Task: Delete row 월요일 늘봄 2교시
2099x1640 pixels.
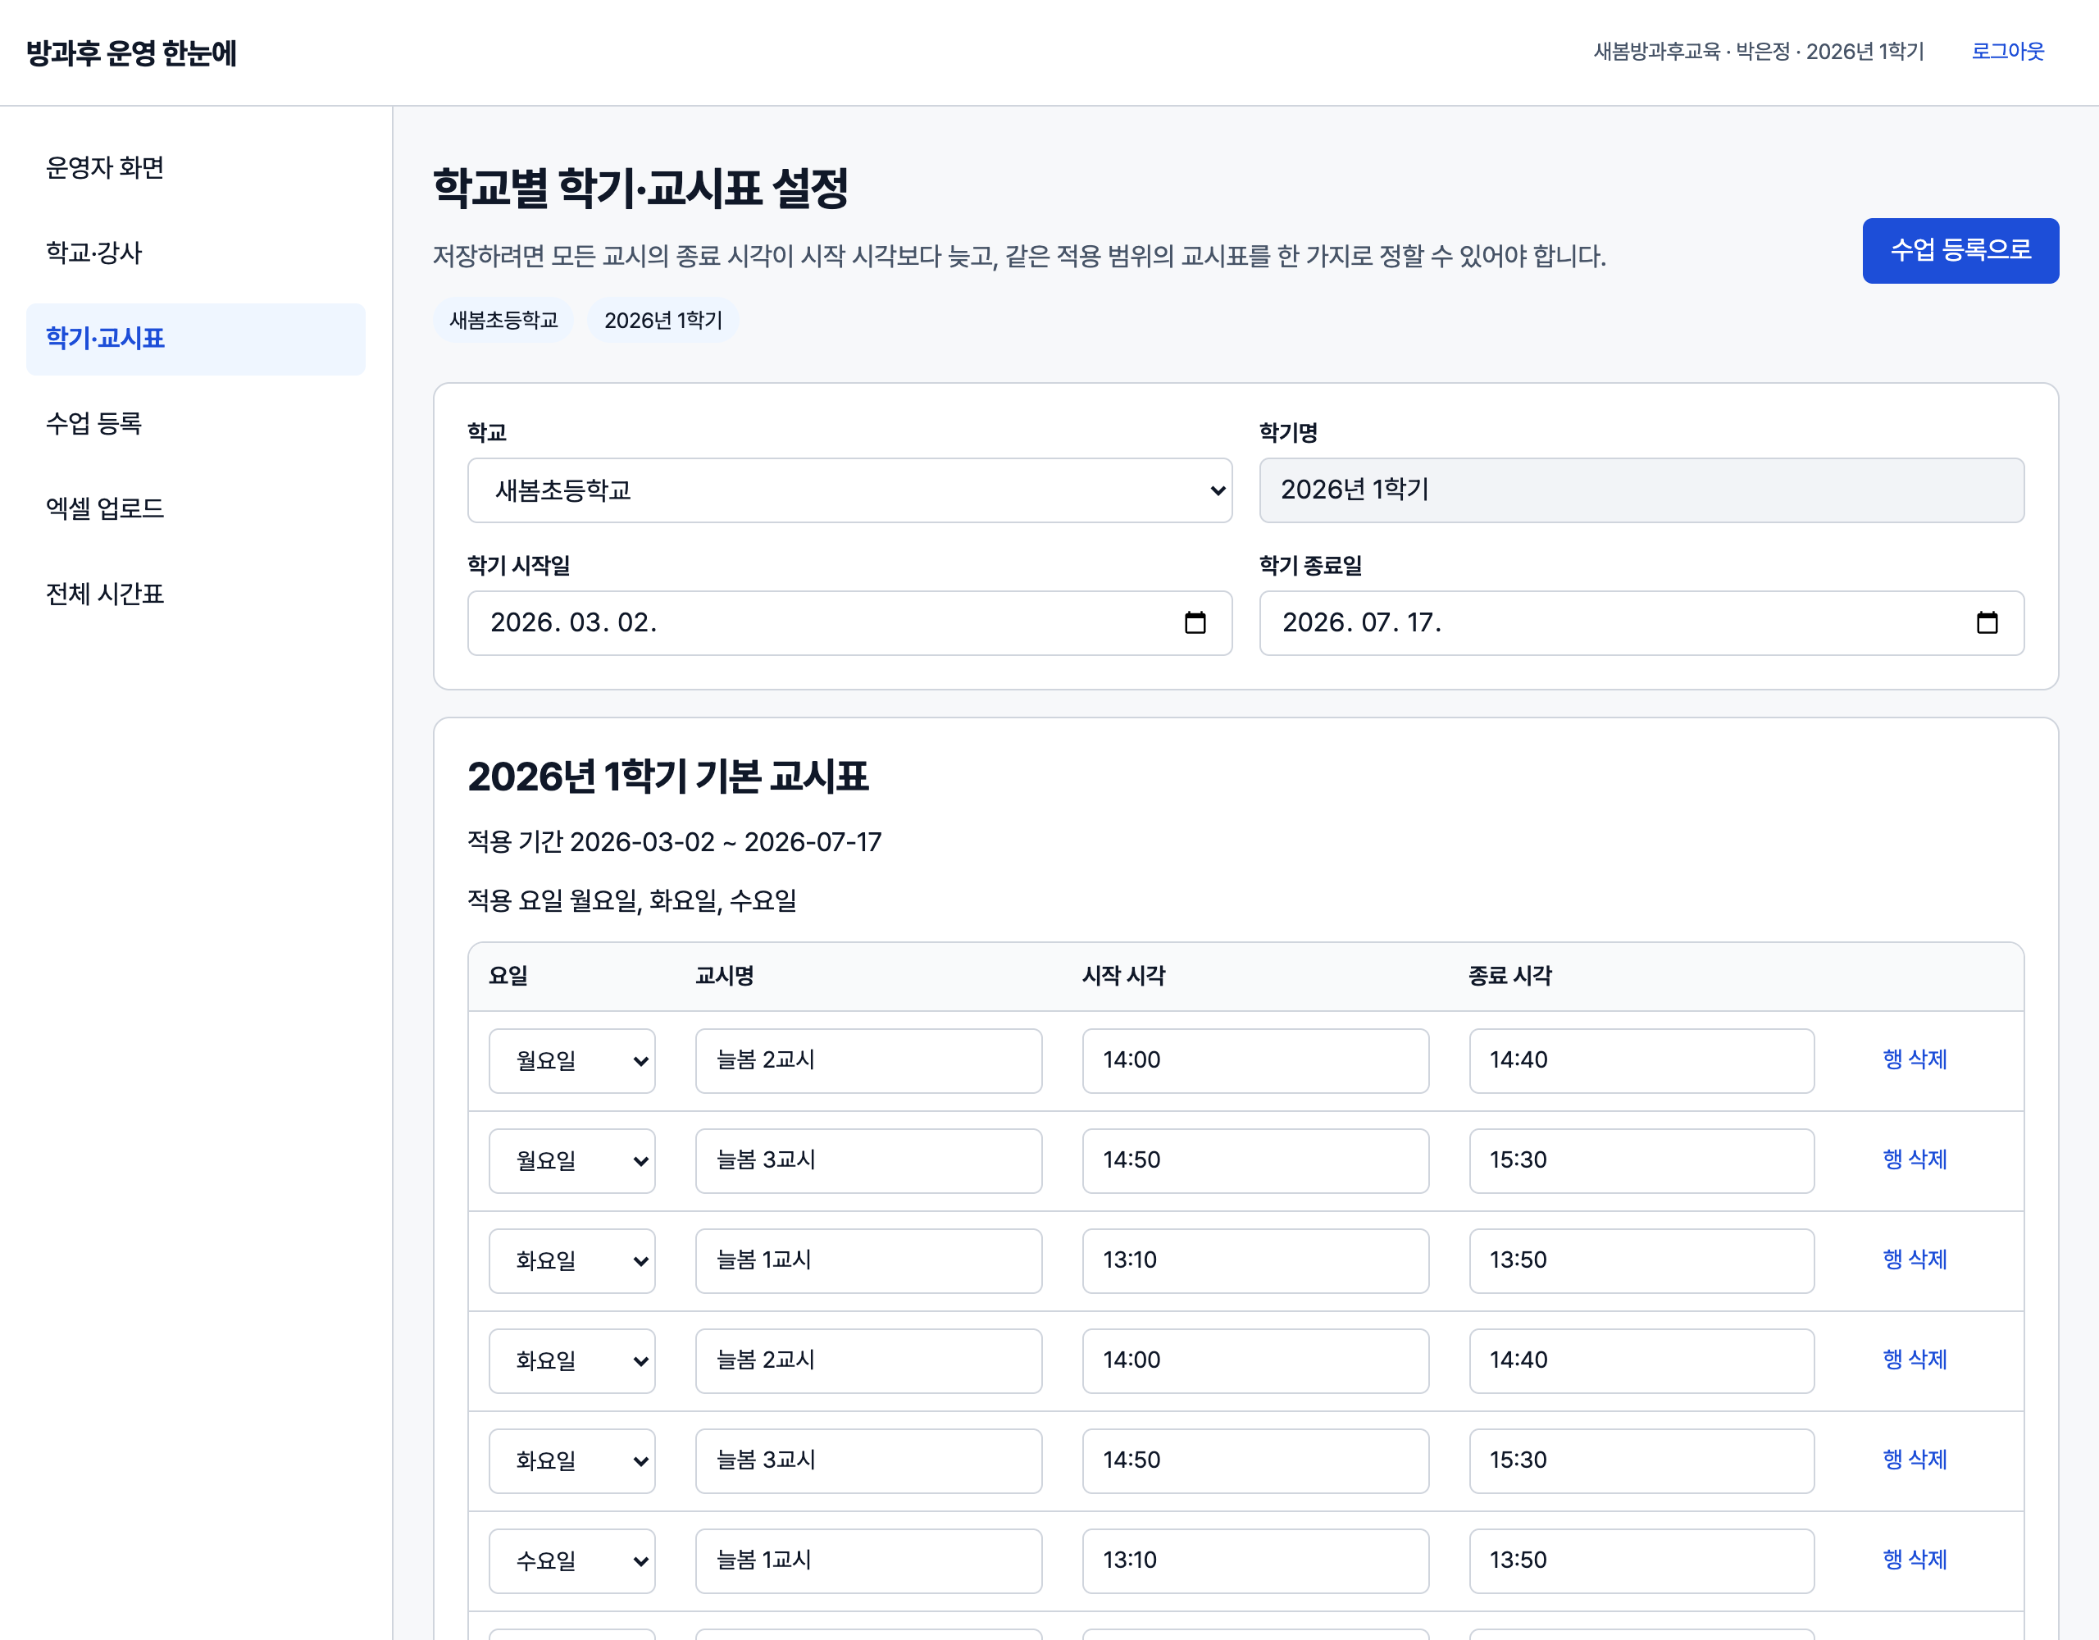Action: 1915,1060
